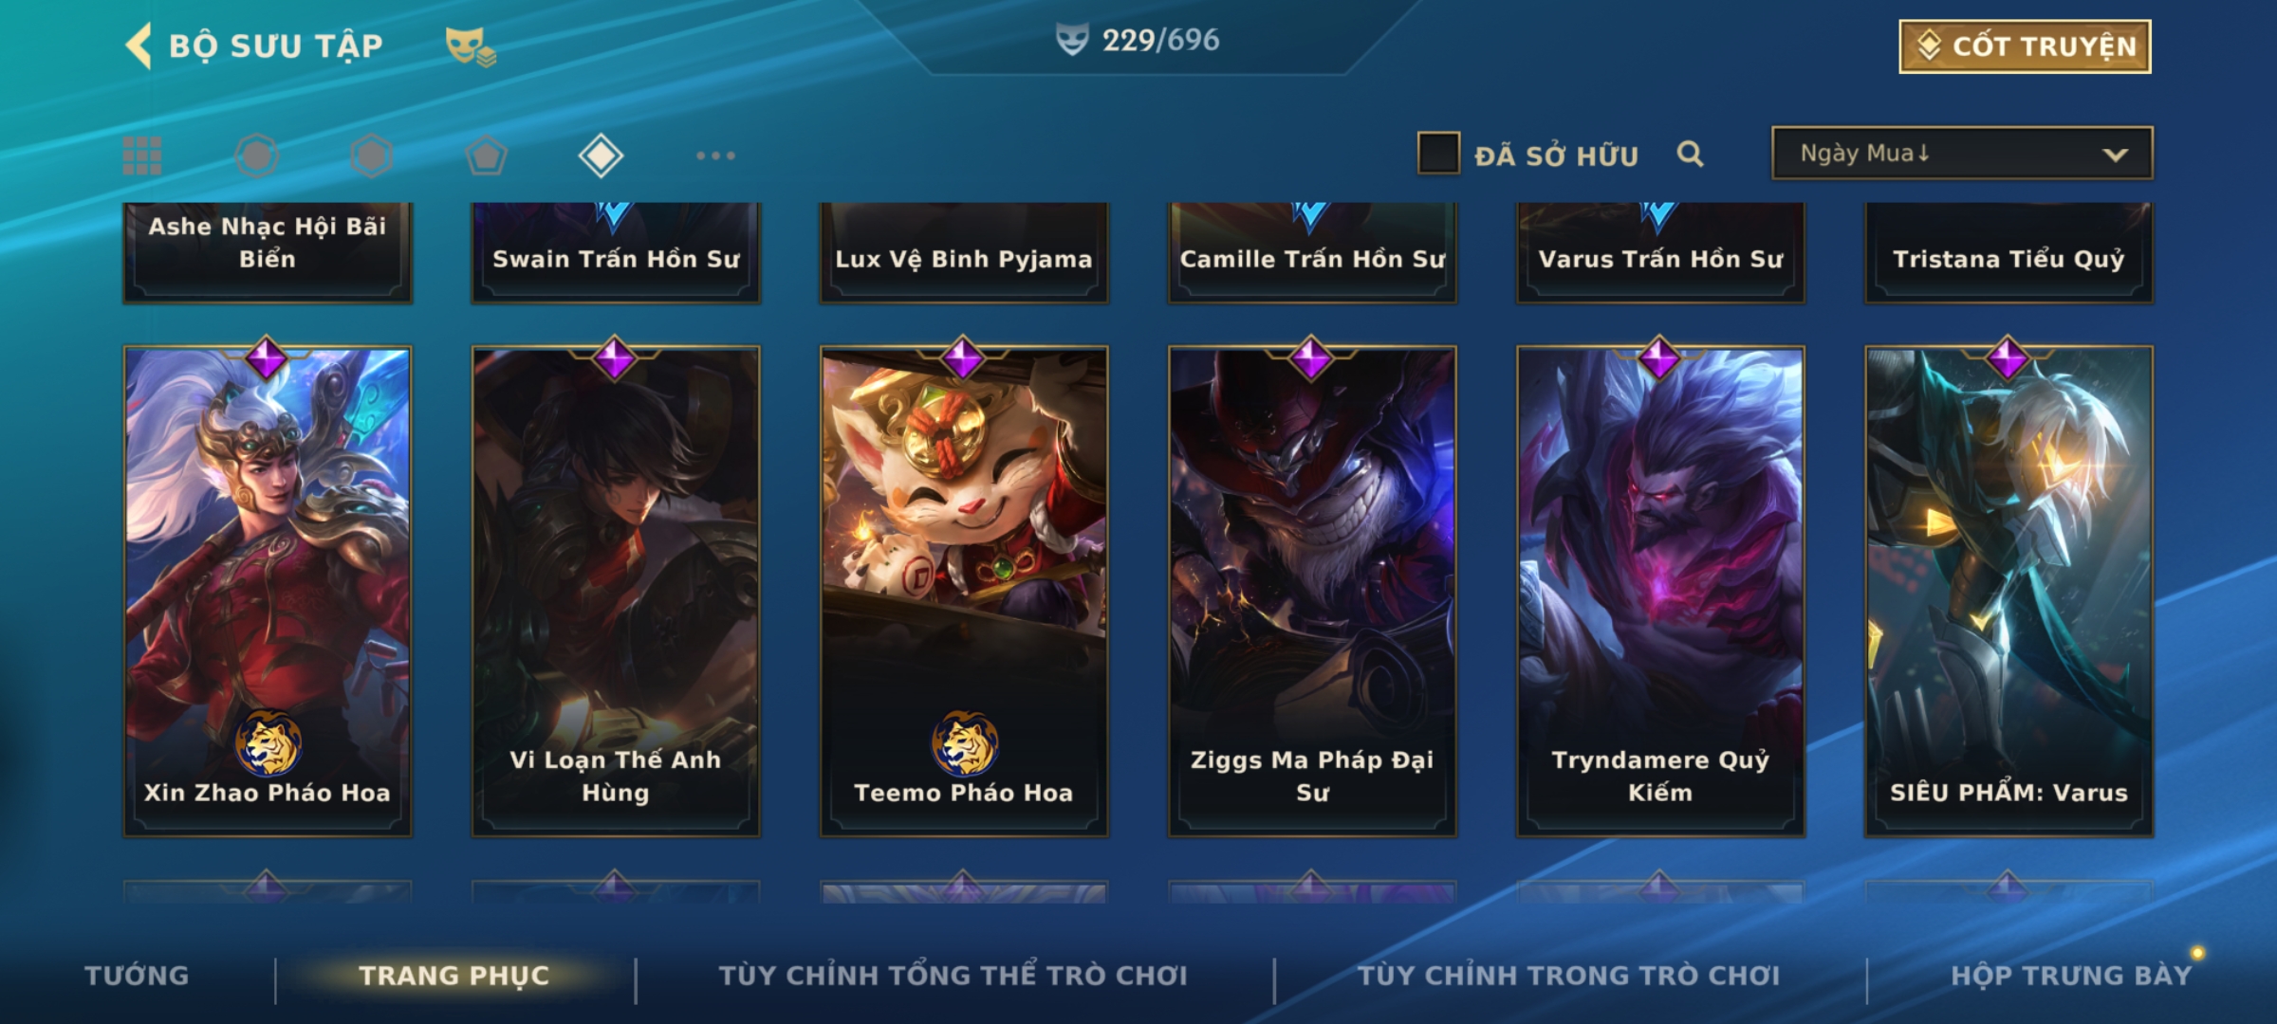Screen dimensions: 2277x1024
Task: Select the diamond rarity filter icon
Action: (601, 155)
